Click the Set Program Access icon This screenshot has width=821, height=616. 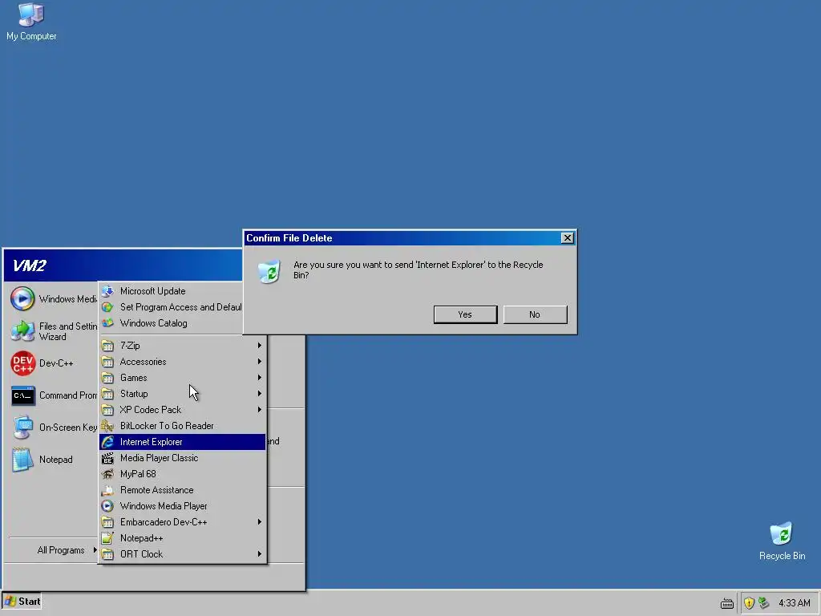[x=107, y=307]
